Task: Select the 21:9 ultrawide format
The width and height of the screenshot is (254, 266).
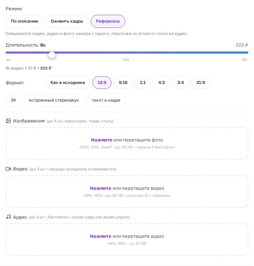Action: pos(200,83)
